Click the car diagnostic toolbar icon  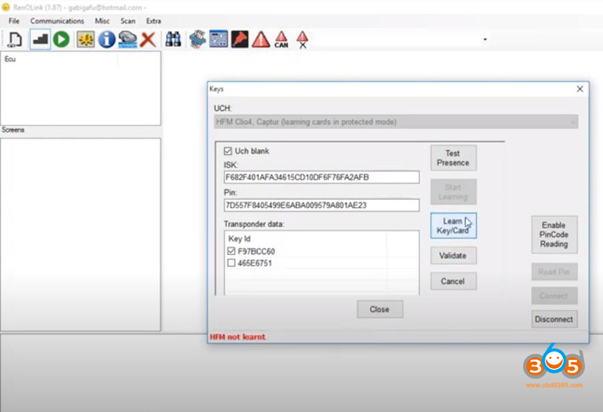pos(127,38)
